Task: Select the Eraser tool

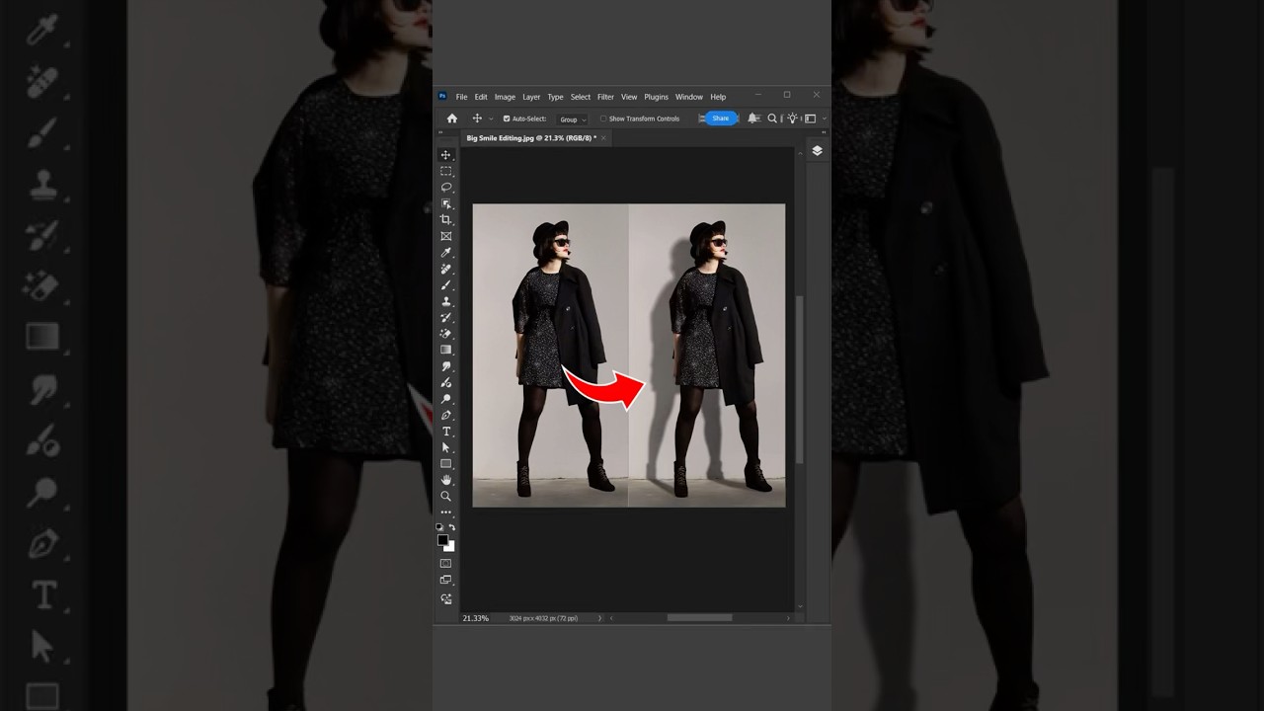Action: coord(445,334)
